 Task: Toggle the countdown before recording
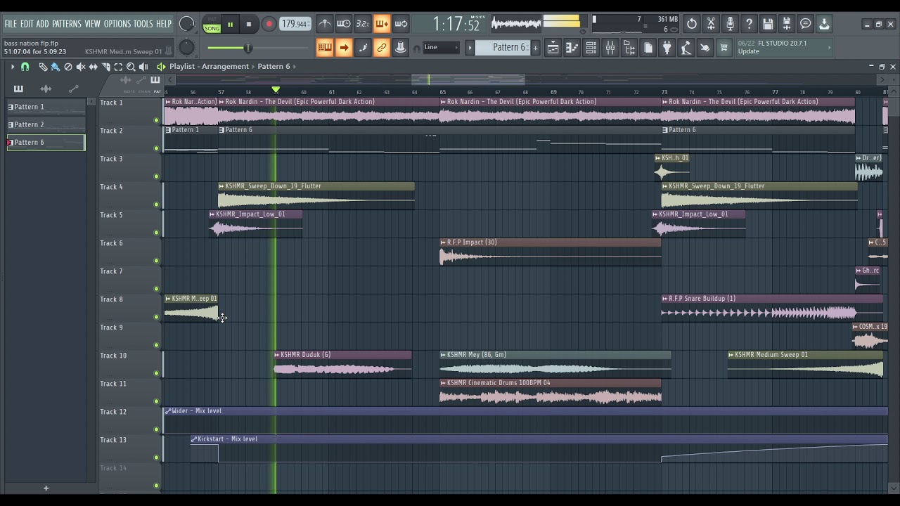(362, 24)
